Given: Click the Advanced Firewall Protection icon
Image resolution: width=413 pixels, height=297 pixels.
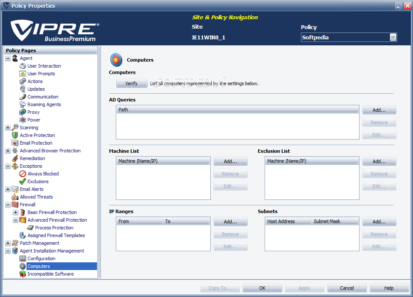Looking at the screenshot, I should point(23,220).
